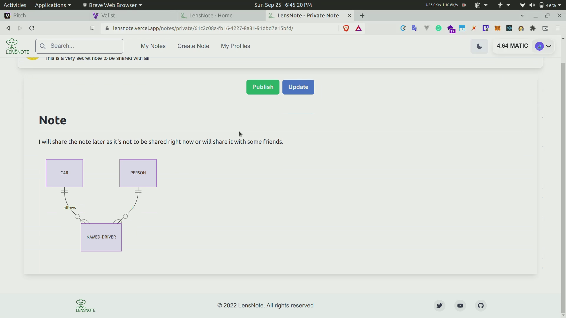Click the LensNote logo in header
This screenshot has height=318, width=566.
17,46
